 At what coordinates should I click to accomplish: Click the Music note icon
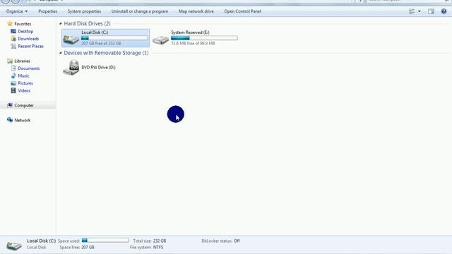(13, 75)
